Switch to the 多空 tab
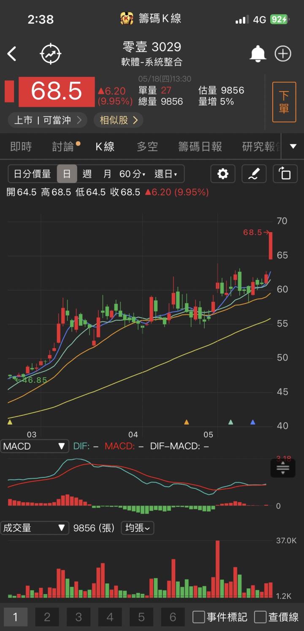This screenshot has height=631, width=304. point(147,146)
